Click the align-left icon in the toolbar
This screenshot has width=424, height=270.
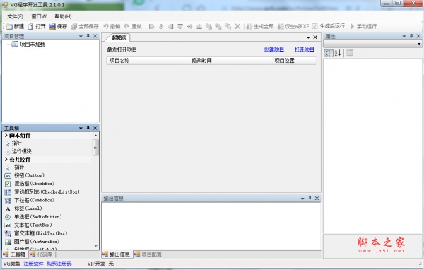click(x=151, y=26)
